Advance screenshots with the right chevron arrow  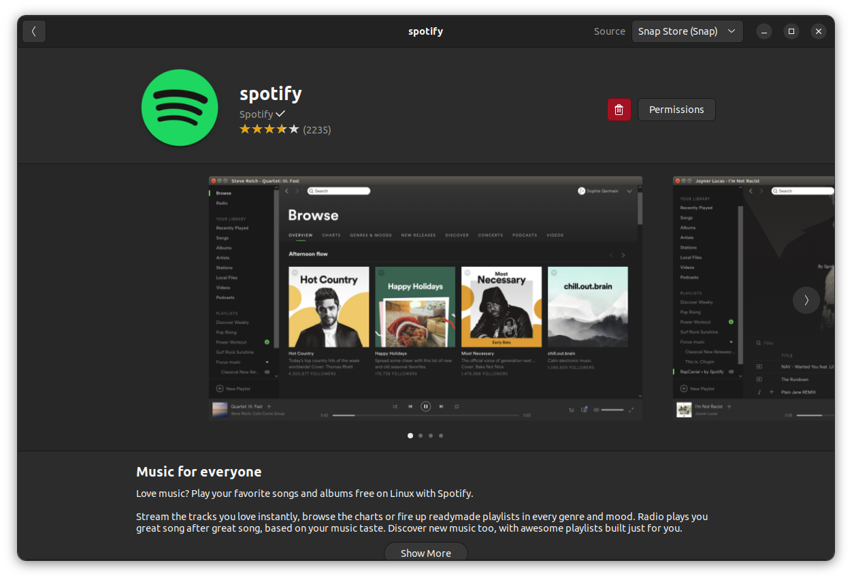[x=806, y=300]
